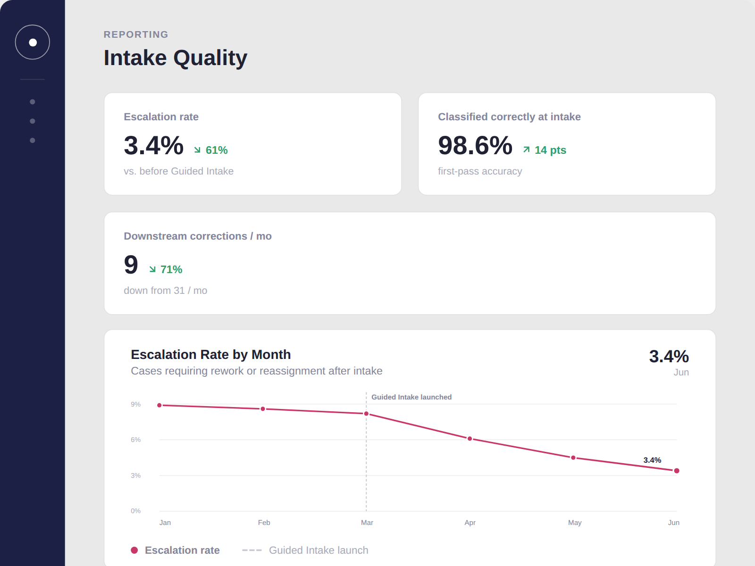Click the May data point on chart
The image size is (755, 566).
(573, 458)
